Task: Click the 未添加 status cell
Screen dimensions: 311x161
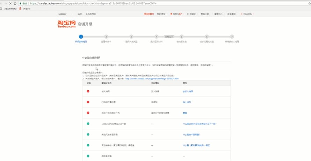Action: [154, 102]
